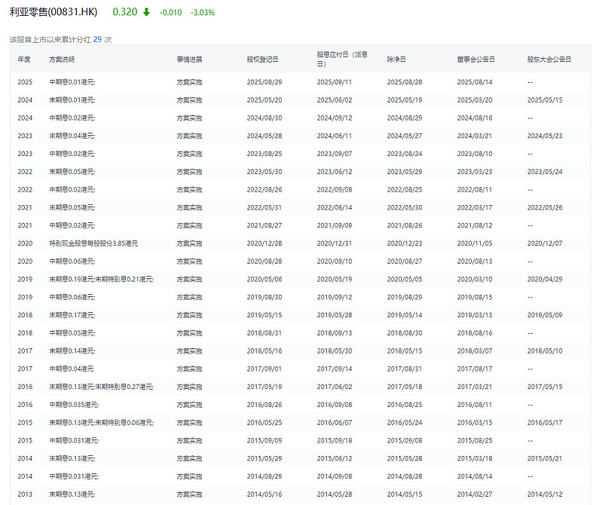Click the green down arrow price indicator
Image resolution: width=603 pixels, height=505 pixels.
(146, 13)
